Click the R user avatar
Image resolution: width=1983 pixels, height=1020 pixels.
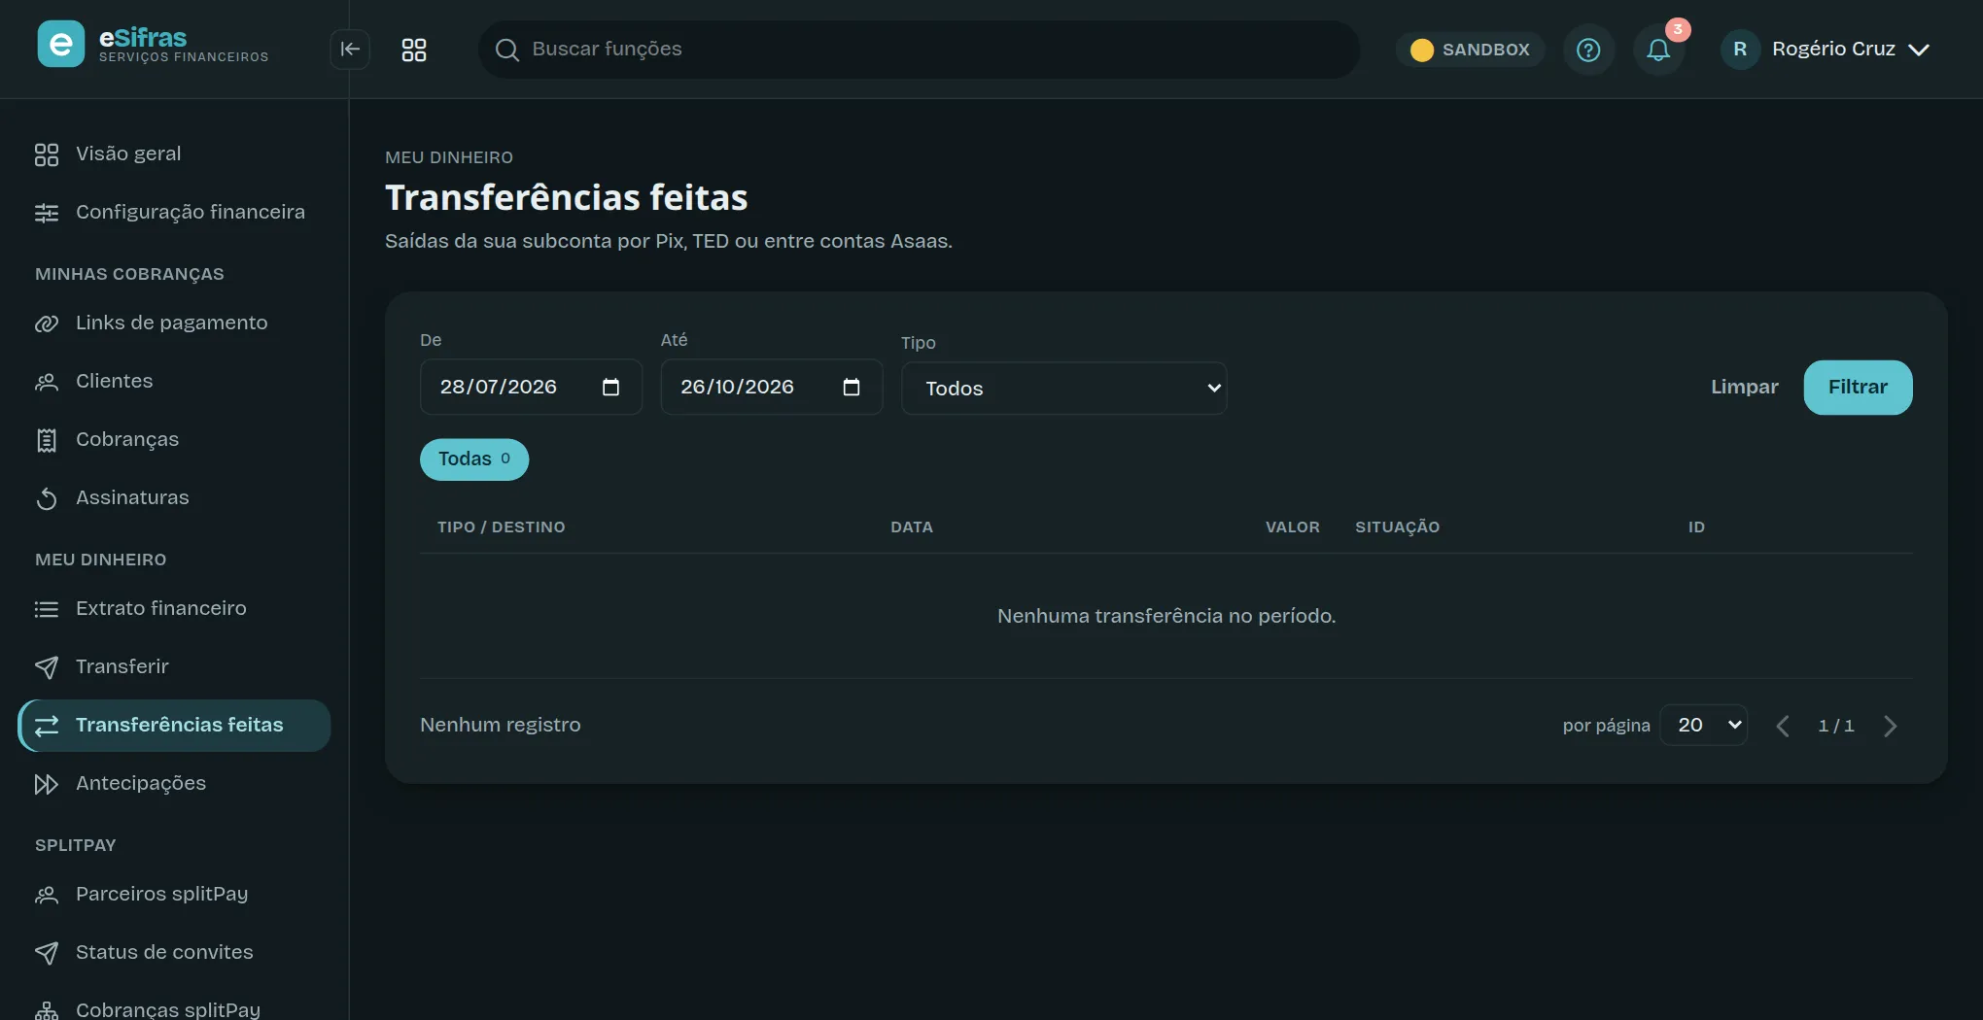pyautogui.click(x=1740, y=50)
